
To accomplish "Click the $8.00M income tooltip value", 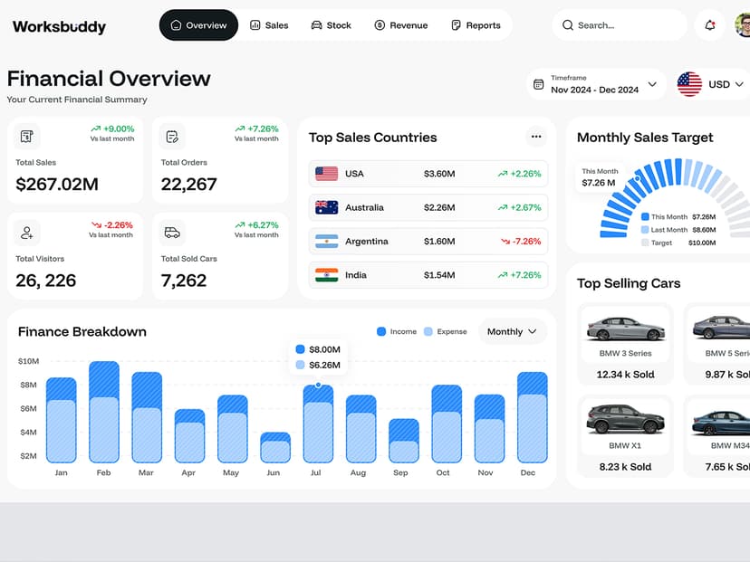I will [325, 349].
